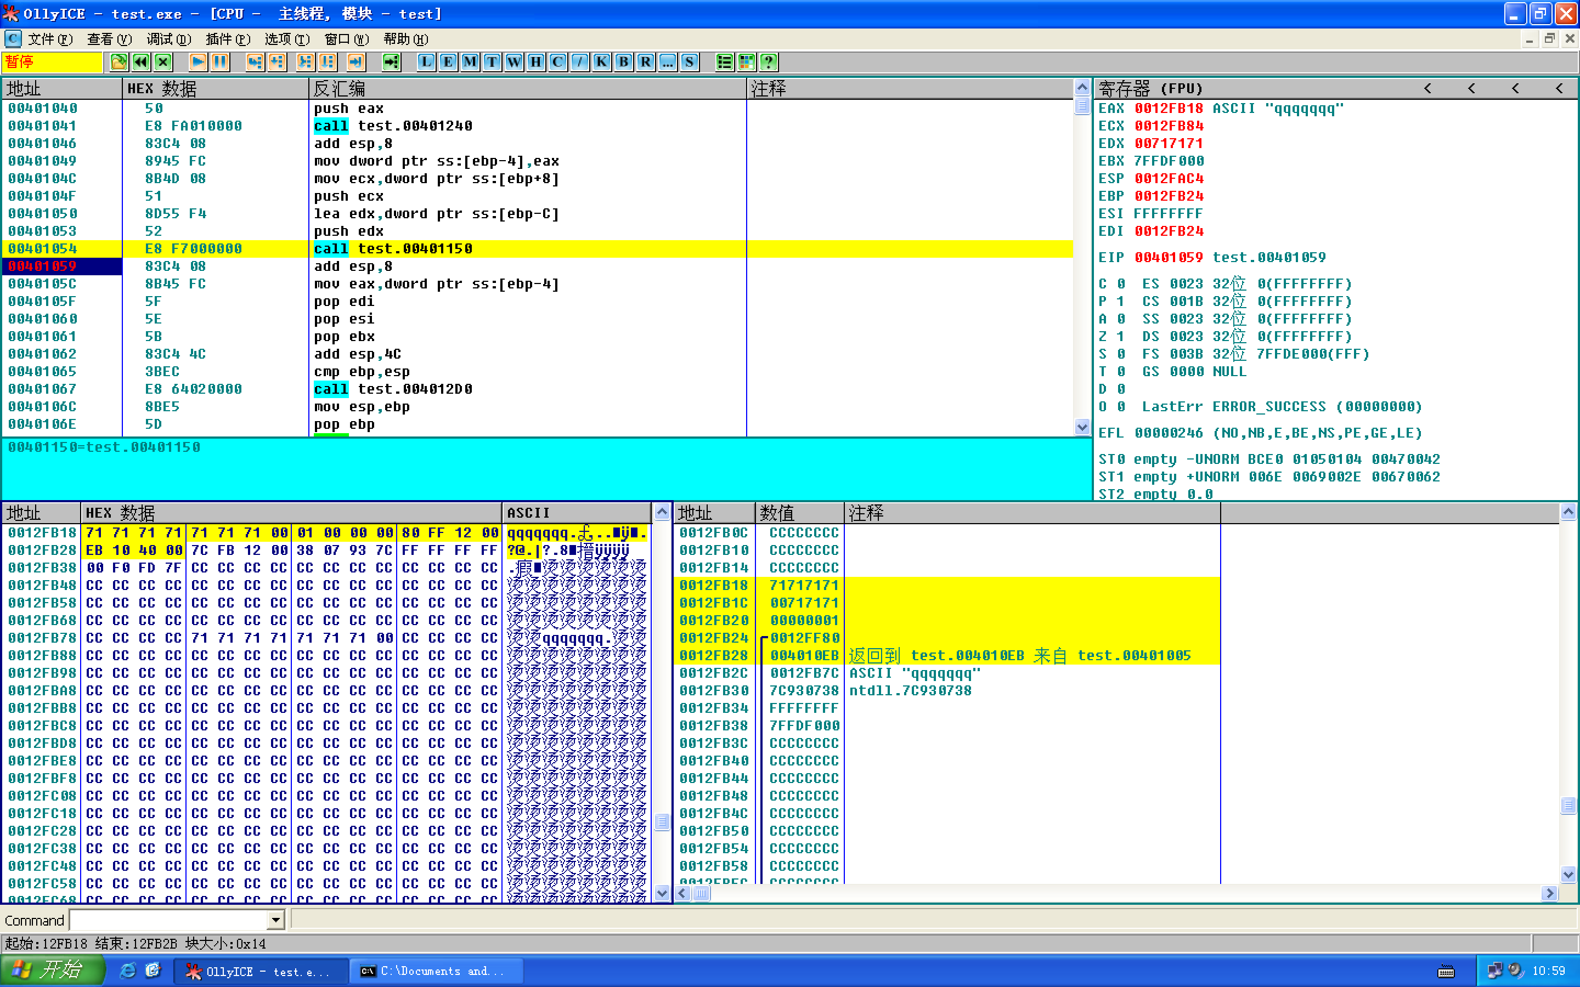Open the Command combo box dropdown arrow
The height and width of the screenshot is (987, 1580).
[x=275, y=921]
